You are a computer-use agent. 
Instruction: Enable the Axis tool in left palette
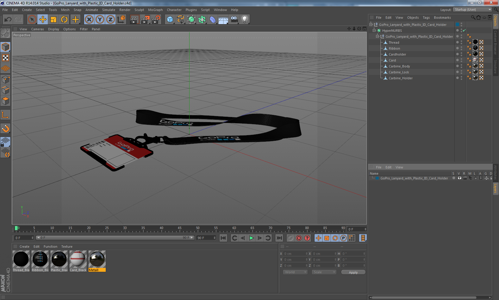click(6, 115)
